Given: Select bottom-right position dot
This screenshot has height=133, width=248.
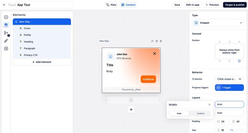Looking at the screenshot, I should 239,61.
